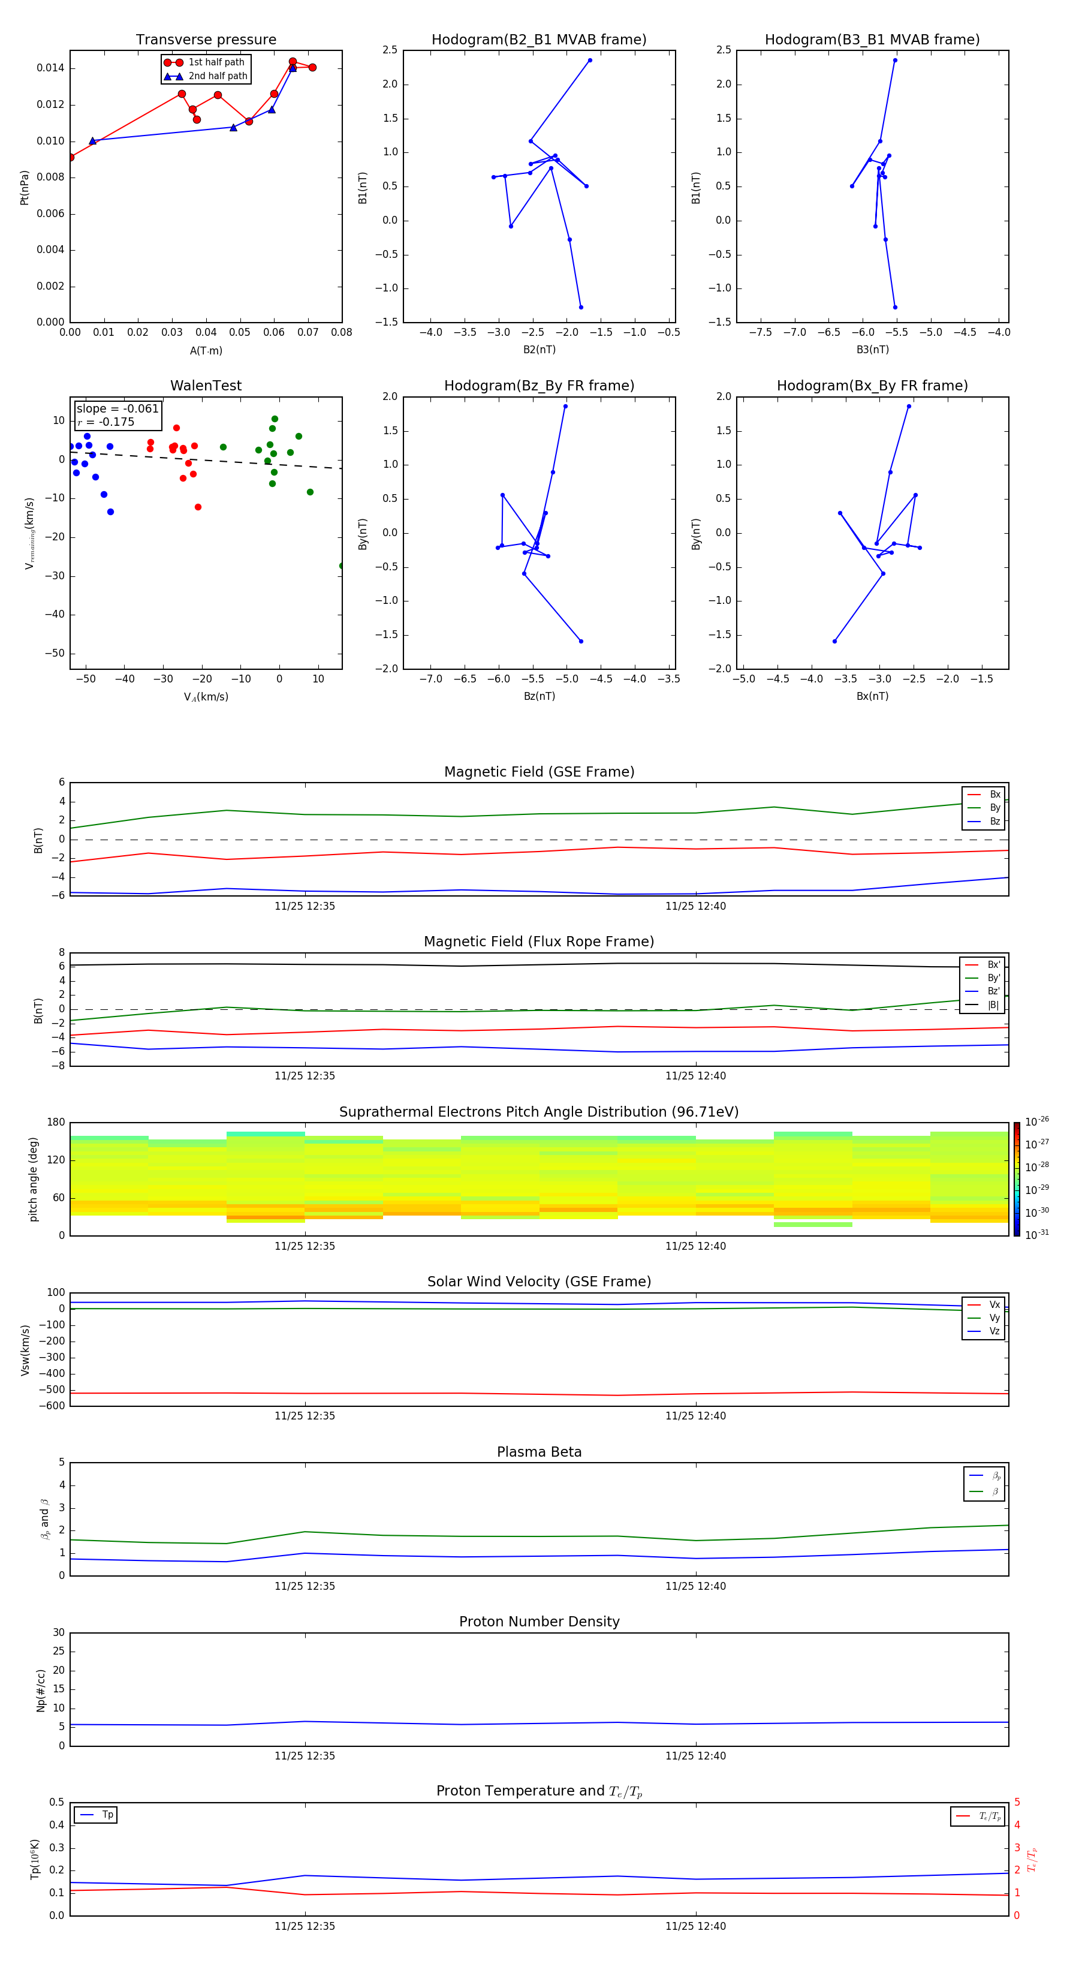
Task: Click the '11/25 12:35' tick under Proton Temperature plot
Action: coord(305,1926)
